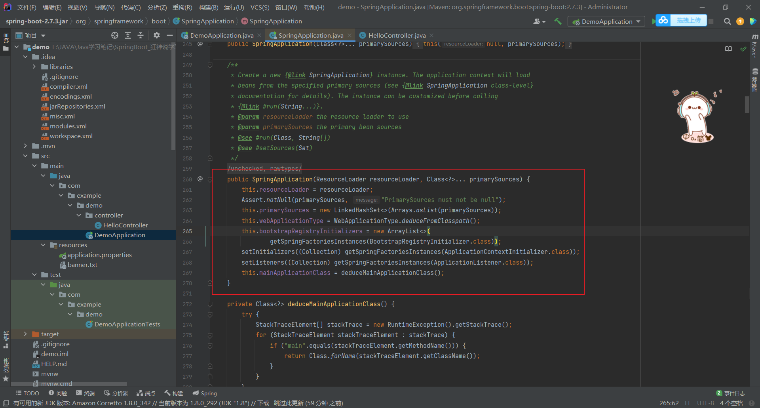Viewport: 760px width, 408px height.
Task: Open the 导航(N) menu
Action: (104, 7)
